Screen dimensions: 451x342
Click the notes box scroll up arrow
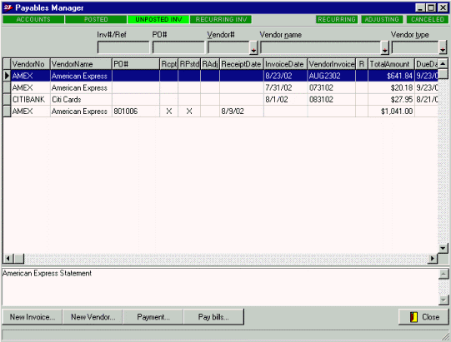(443, 274)
